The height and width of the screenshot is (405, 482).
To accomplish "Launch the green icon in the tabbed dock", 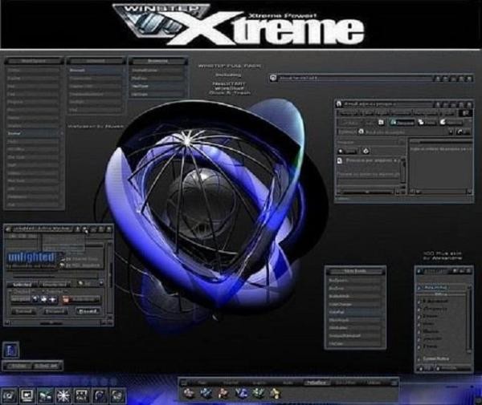I will 258,393.
